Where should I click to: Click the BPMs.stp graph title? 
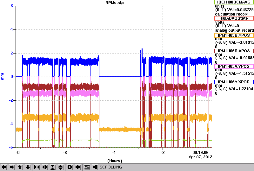(115, 3)
